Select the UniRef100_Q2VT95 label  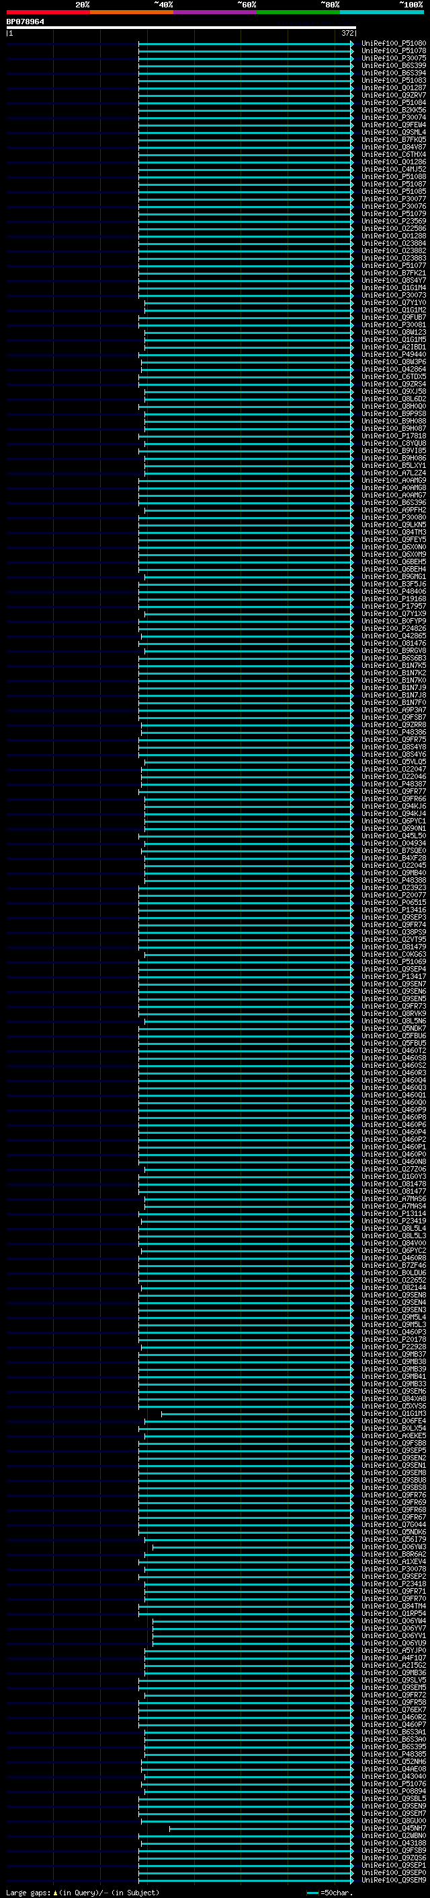click(x=394, y=939)
